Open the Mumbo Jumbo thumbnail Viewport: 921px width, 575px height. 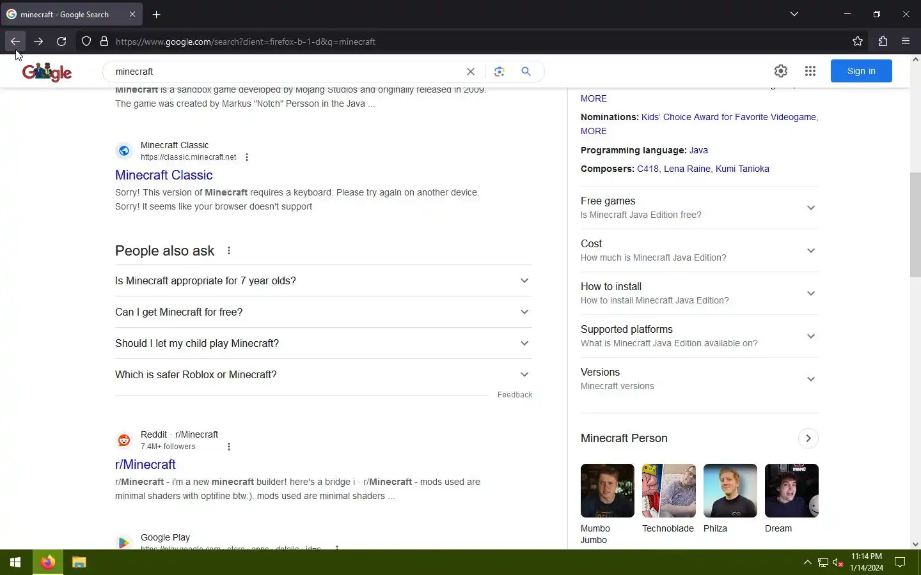pos(608,491)
